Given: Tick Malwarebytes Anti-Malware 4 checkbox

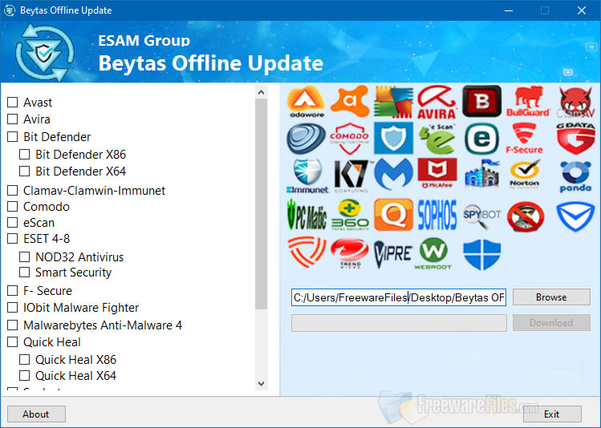Looking at the screenshot, I should coord(13,325).
